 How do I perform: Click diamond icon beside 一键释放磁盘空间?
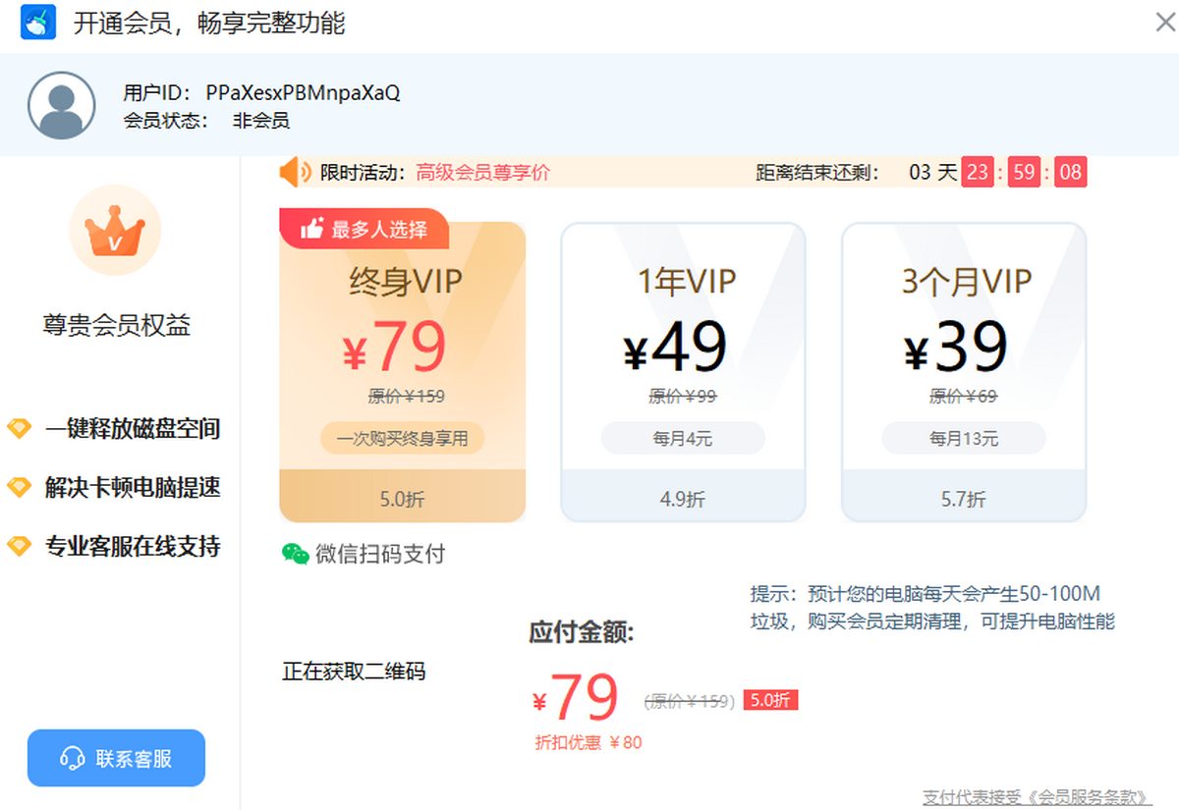tap(20, 429)
